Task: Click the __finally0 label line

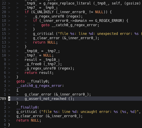Action: (x=28, y=107)
